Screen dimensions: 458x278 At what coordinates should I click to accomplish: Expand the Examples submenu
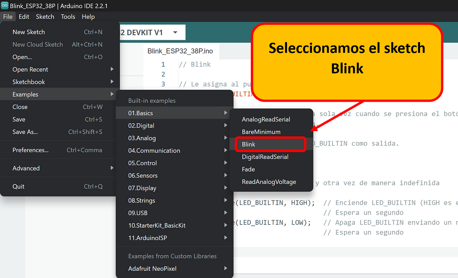pos(60,94)
